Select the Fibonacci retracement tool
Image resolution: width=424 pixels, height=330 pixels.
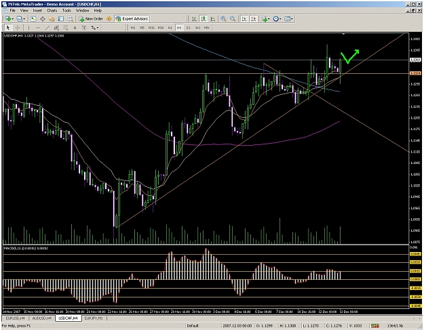(65, 28)
